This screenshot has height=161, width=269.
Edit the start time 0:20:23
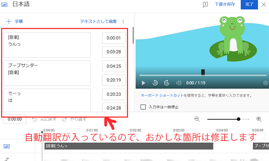[114, 94]
